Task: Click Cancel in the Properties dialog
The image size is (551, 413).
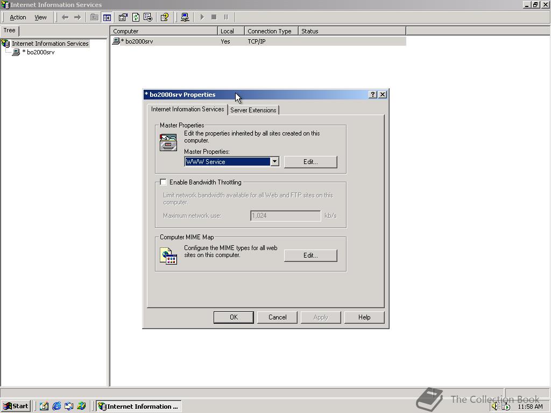Action: tap(277, 317)
